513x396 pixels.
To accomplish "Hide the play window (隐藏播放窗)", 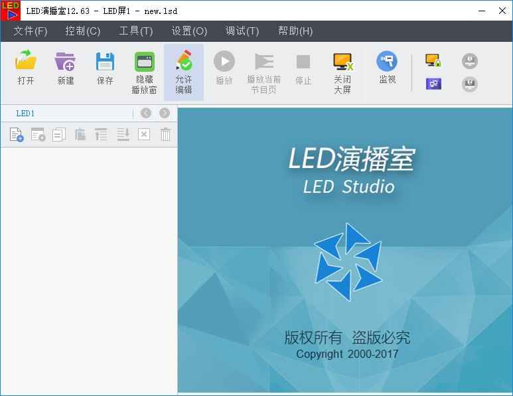I will point(144,72).
